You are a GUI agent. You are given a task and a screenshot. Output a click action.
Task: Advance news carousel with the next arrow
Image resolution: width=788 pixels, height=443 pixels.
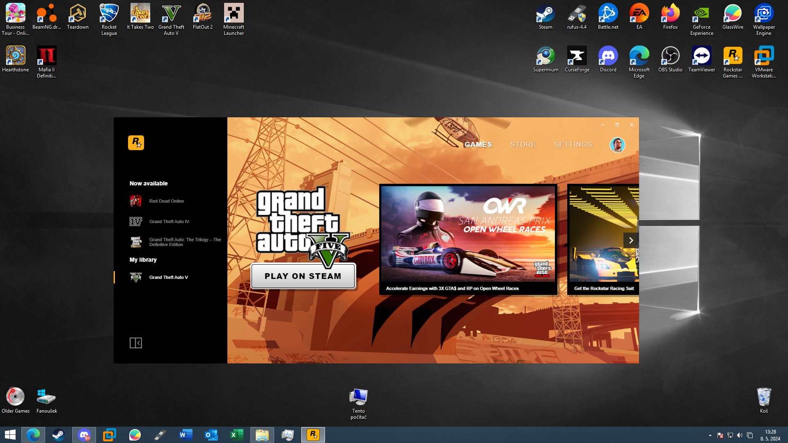click(631, 240)
